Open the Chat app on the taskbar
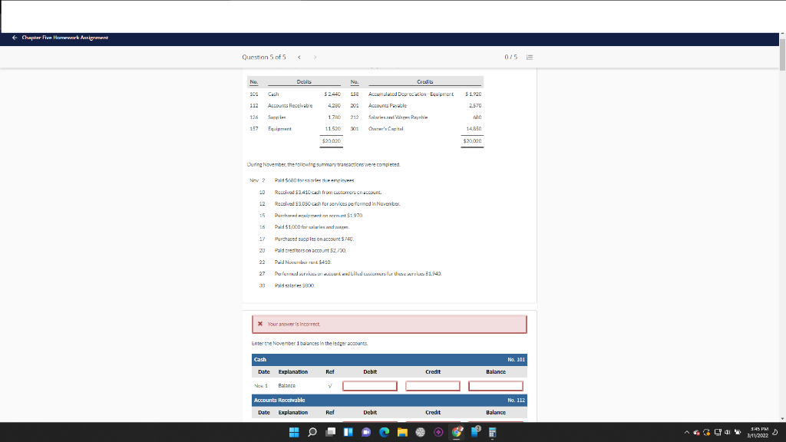786x442 pixels. click(366, 432)
